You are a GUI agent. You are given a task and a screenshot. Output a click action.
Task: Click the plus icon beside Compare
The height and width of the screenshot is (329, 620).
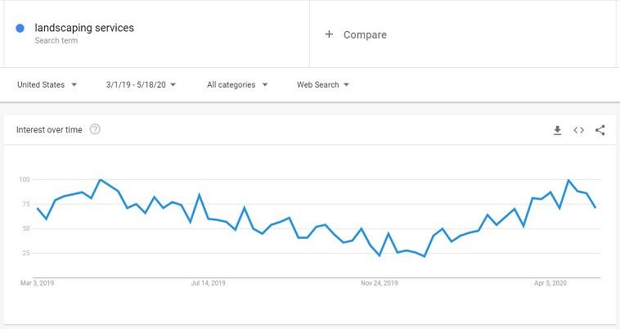(329, 34)
